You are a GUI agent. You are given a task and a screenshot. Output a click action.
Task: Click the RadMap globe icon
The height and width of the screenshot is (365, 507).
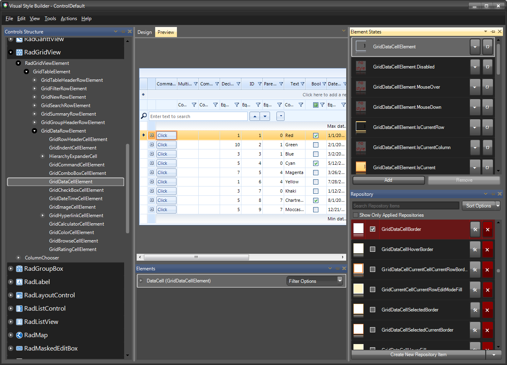pos(19,335)
